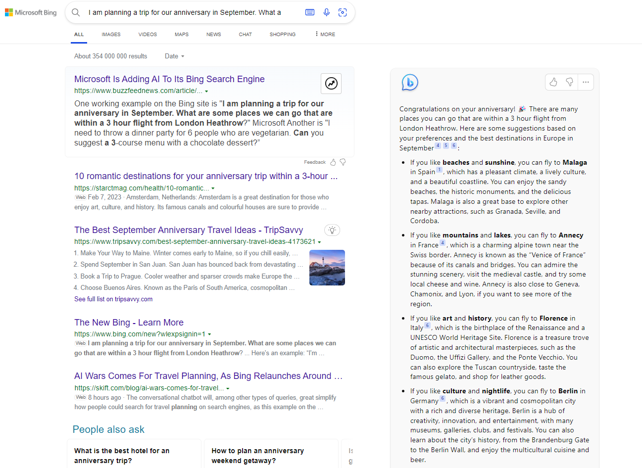
Task: Open 'See full list on tripsavvy.com' link
Action: pyautogui.click(x=113, y=299)
